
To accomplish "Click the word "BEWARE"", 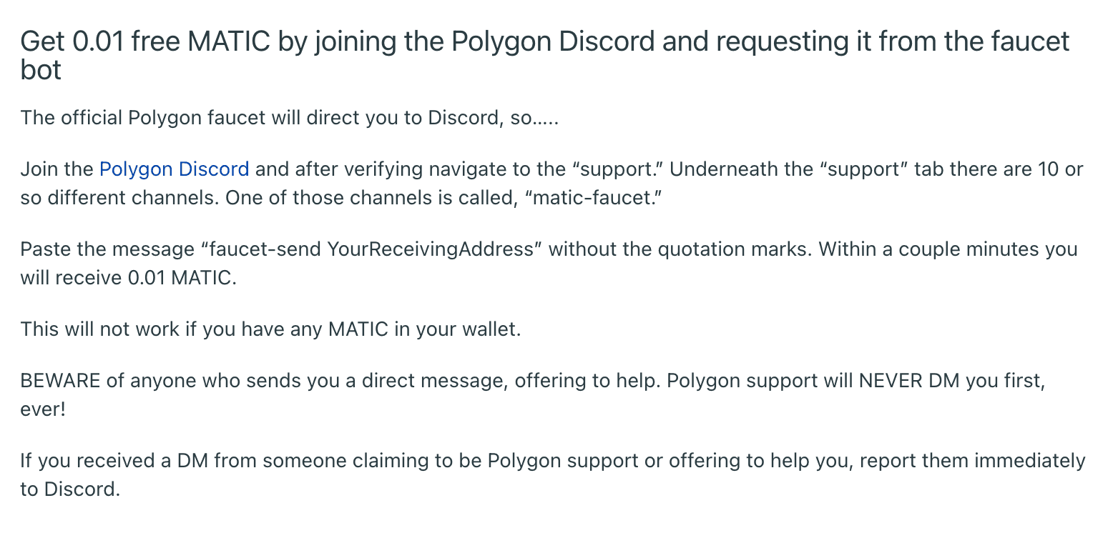I will click(61, 381).
